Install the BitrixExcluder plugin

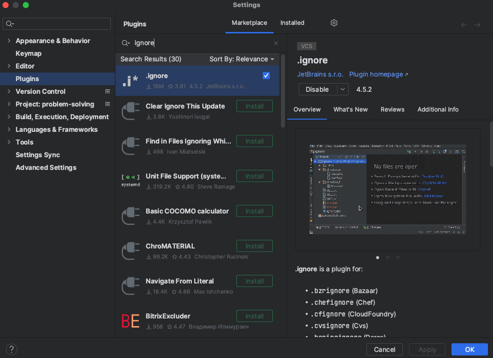255,316
